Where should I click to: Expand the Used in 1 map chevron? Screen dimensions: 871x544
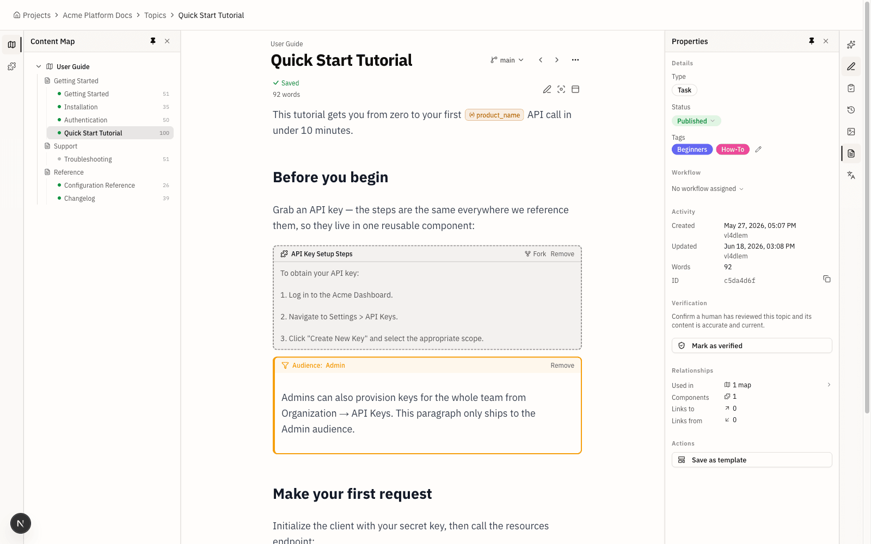tap(829, 385)
